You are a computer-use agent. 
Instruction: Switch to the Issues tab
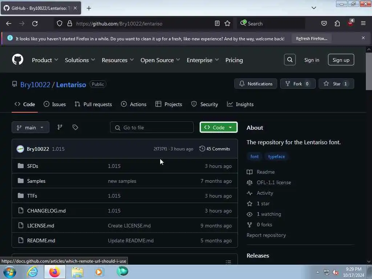coord(54,104)
